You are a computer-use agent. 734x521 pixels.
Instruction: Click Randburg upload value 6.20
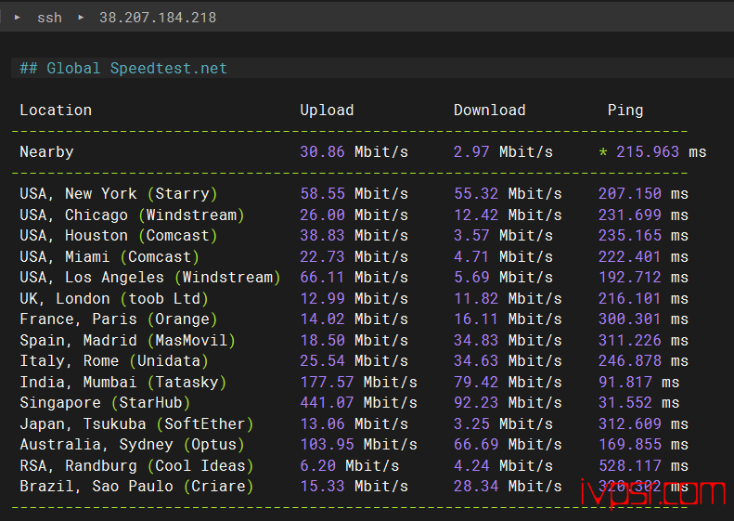(x=318, y=465)
